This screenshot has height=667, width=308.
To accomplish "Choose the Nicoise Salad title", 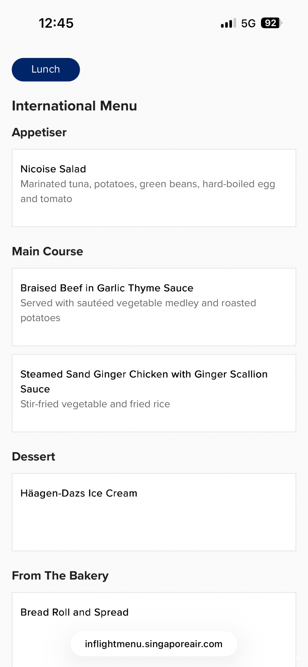I will pyautogui.click(x=53, y=169).
